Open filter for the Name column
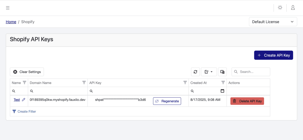 point(24,82)
